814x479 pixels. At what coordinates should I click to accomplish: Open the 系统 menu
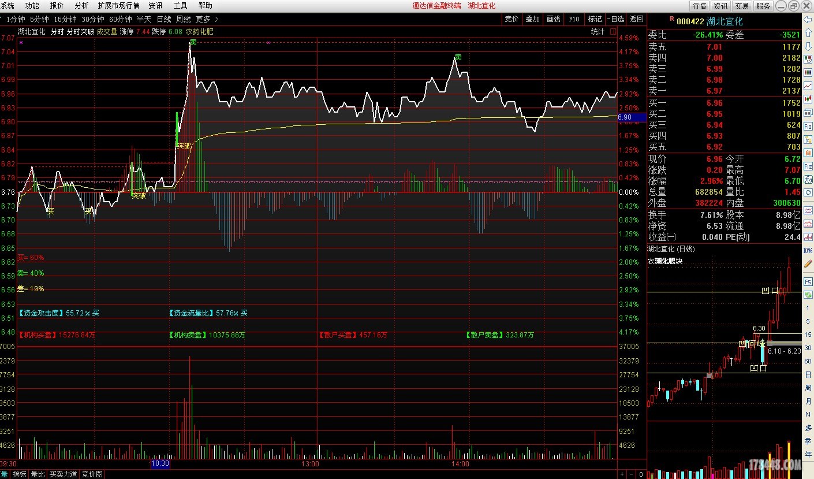tap(8, 6)
